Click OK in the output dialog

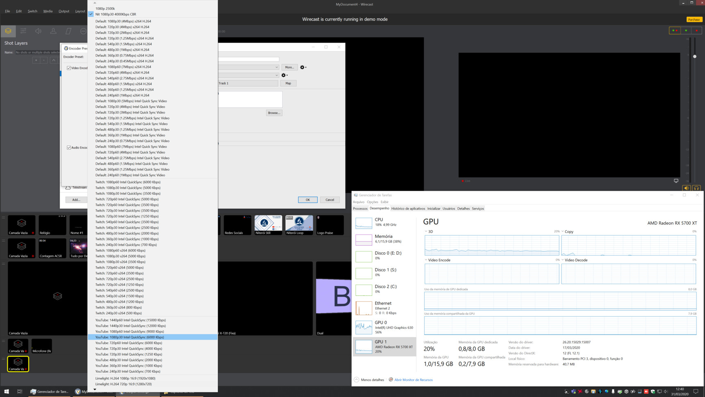click(308, 200)
